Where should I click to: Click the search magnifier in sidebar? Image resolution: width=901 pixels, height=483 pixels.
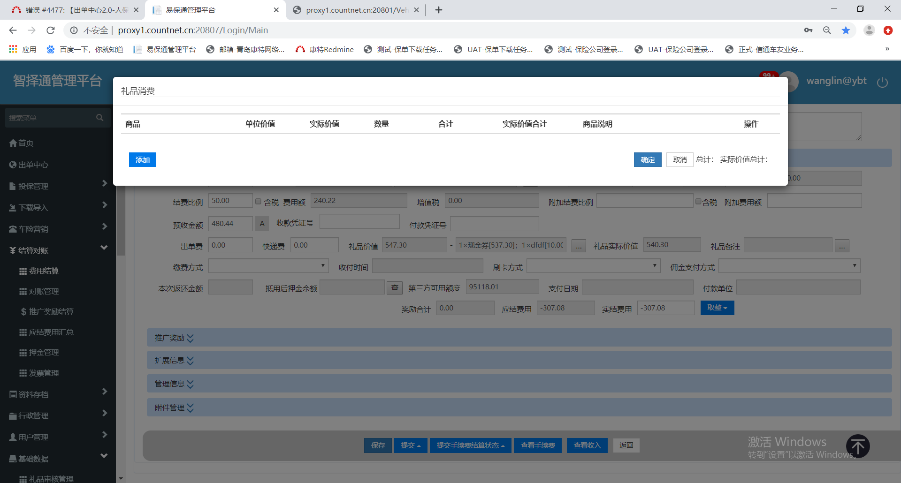[99, 118]
